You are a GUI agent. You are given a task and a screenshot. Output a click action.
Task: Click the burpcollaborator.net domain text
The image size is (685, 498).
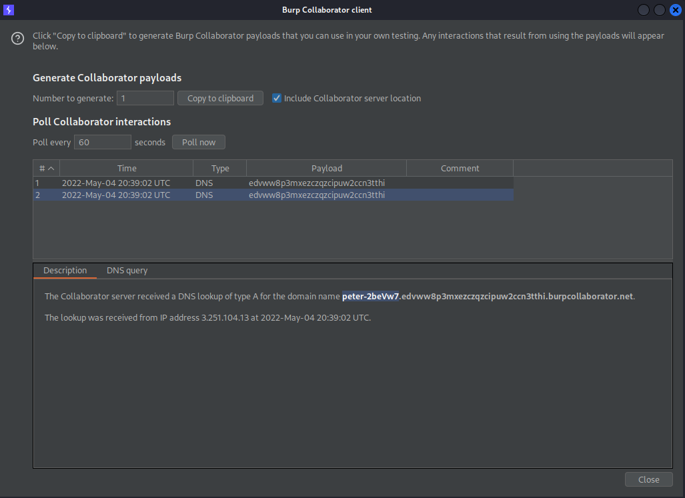click(x=590, y=297)
